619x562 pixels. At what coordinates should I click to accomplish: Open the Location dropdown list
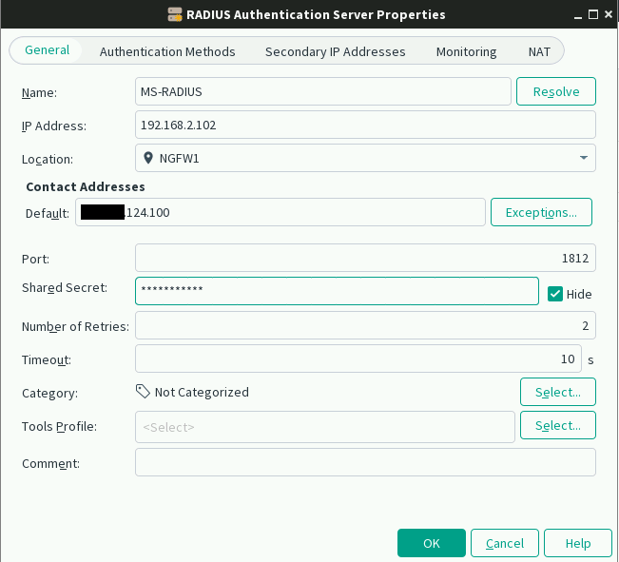point(584,158)
